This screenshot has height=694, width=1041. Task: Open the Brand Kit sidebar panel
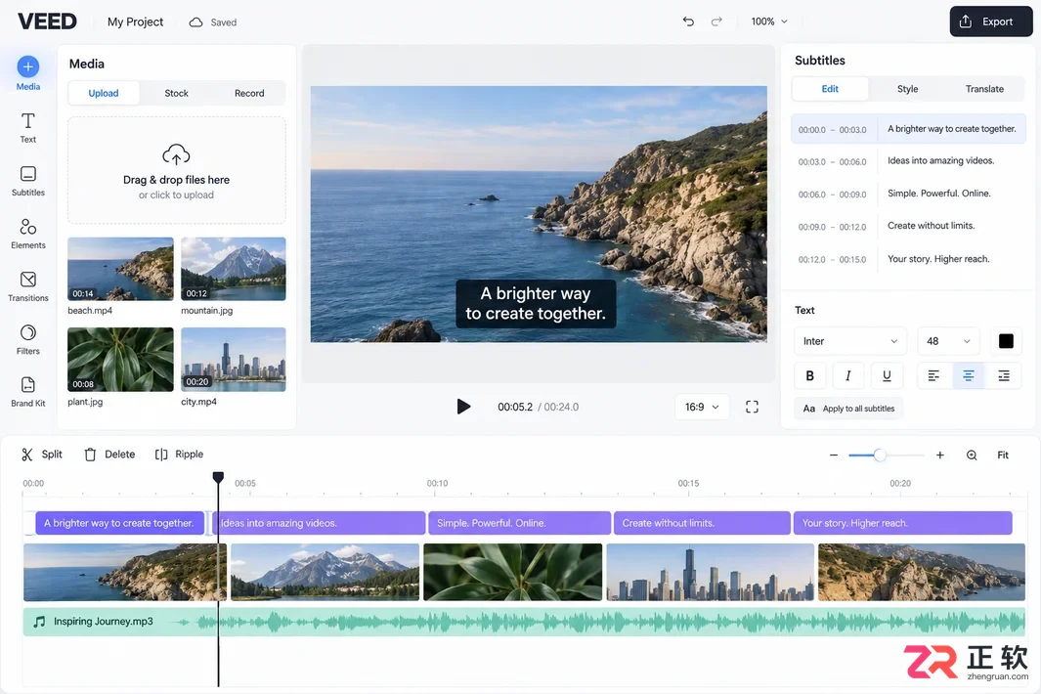pyautogui.click(x=28, y=392)
